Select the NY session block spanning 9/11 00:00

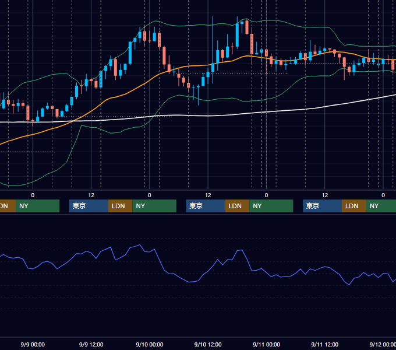(x=271, y=206)
